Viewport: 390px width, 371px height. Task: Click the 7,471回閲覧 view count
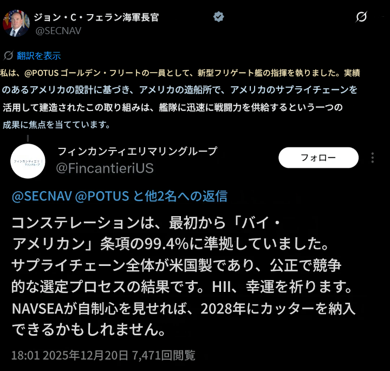[x=164, y=355]
